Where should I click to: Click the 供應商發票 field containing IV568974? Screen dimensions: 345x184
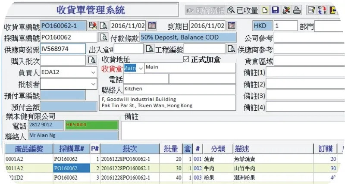click(x=63, y=49)
